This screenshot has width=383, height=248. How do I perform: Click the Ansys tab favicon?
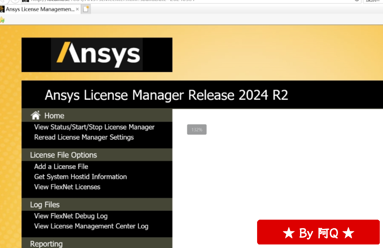coord(2,10)
